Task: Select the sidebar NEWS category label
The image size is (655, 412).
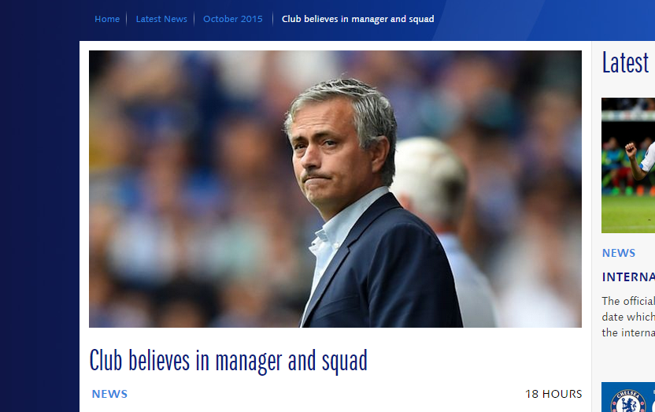Action: pos(619,253)
